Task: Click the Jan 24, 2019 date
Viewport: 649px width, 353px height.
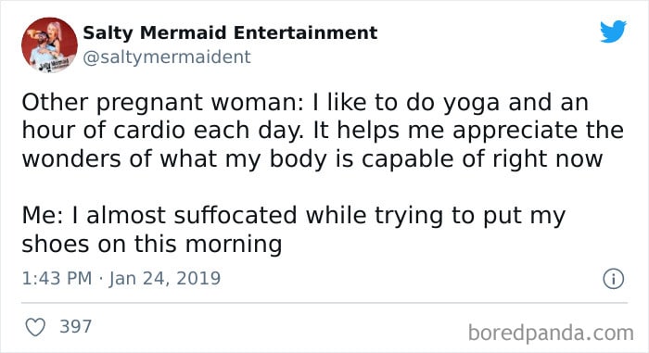Action: (x=165, y=279)
